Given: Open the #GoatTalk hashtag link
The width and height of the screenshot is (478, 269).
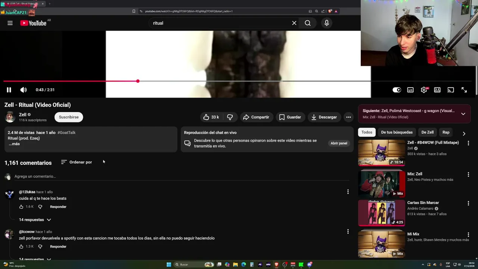Looking at the screenshot, I should point(66,133).
